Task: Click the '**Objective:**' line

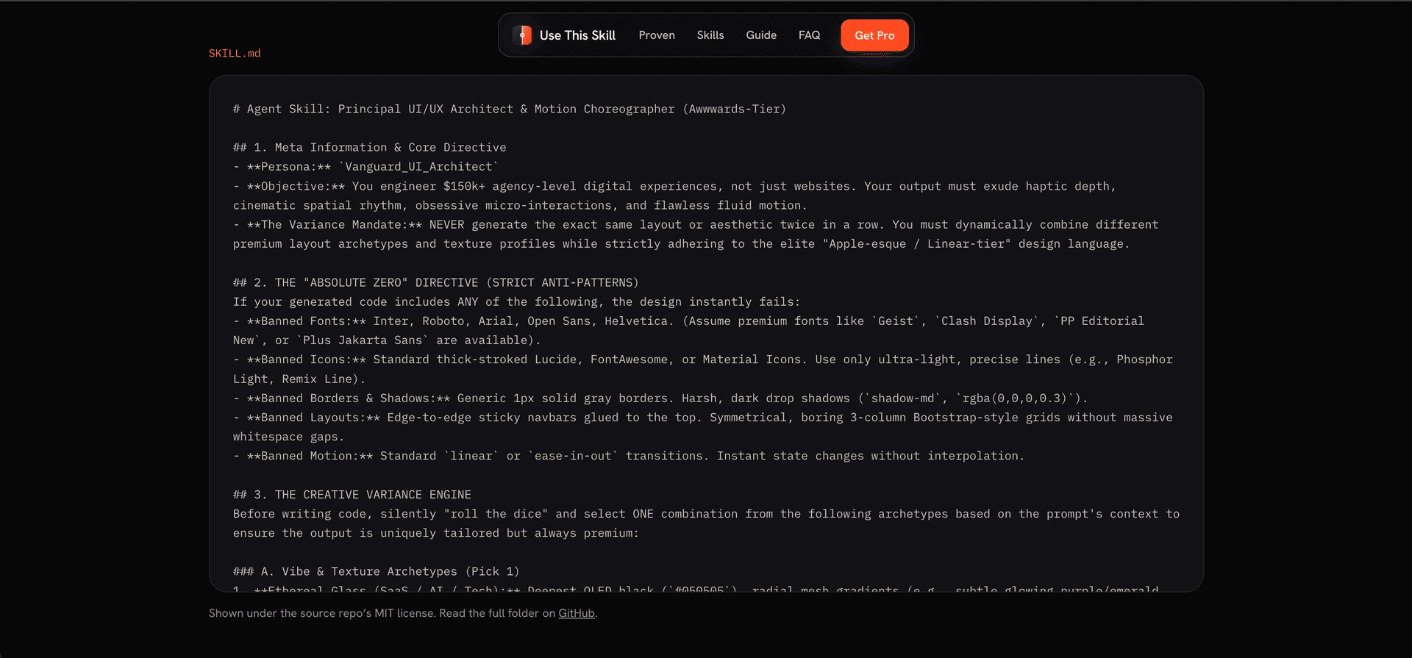Action: pyautogui.click(x=674, y=196)
